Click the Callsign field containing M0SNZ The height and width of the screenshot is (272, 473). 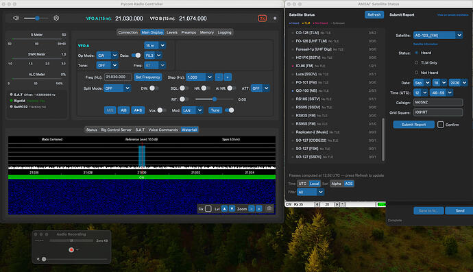(438, 103)
